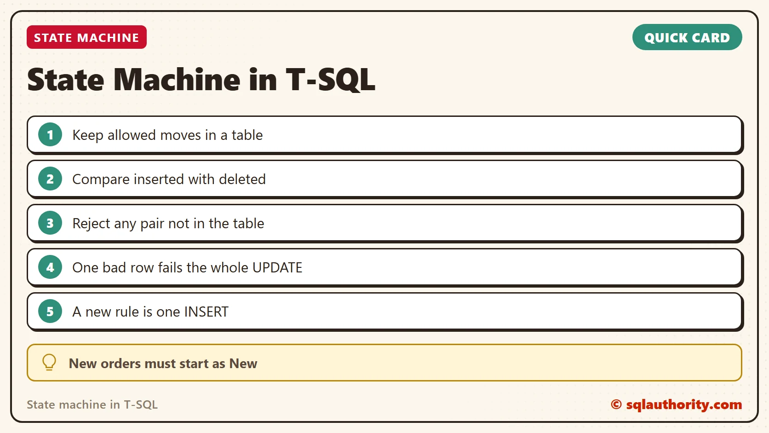The height and width of the screenshot is (433, 769).
Task: Click the number 1 circle icon
Action: click(x=50, y=135)
